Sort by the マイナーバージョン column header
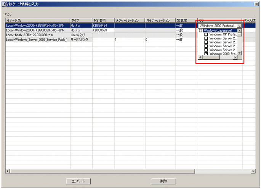261x189 pixels. tap(160, 21)
